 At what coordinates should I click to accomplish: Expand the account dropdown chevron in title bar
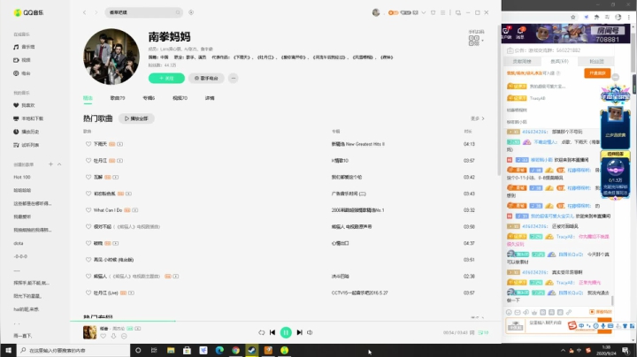coord(423,12)
